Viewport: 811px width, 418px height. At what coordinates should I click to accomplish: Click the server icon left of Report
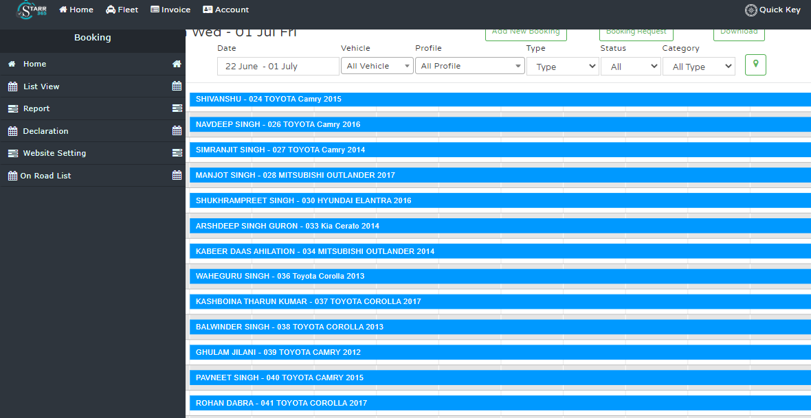tap(13, 108)
